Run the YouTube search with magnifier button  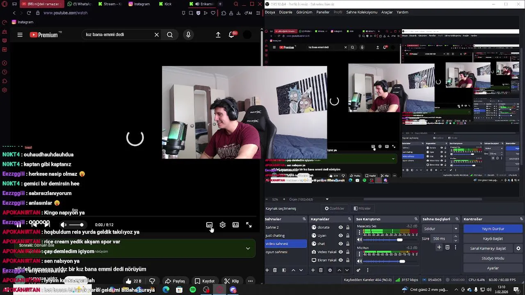170,35
